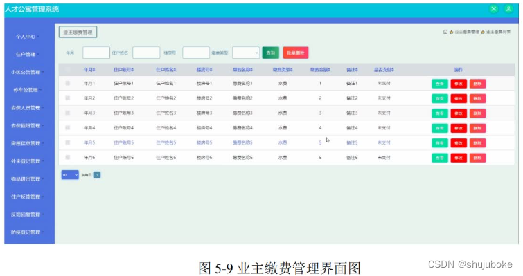Image resolution: width=523 pixels, height=276 pixels.
Task: Open the 外来登记管理 sidebar item
Action: tap(27, 161)
